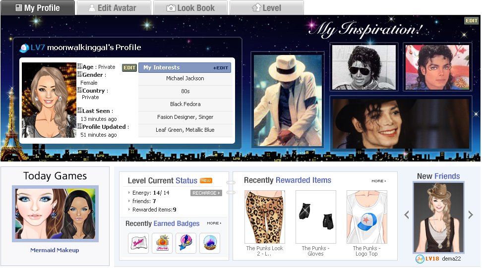
Task: Click the snow globe castle badge icon
Action: click(210, 243)
